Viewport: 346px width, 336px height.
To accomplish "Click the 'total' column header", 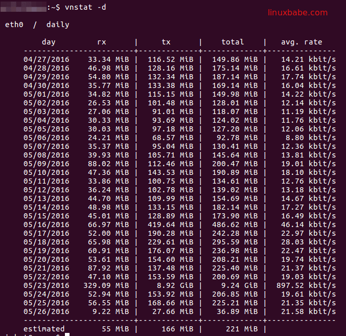I will [233, 42].
